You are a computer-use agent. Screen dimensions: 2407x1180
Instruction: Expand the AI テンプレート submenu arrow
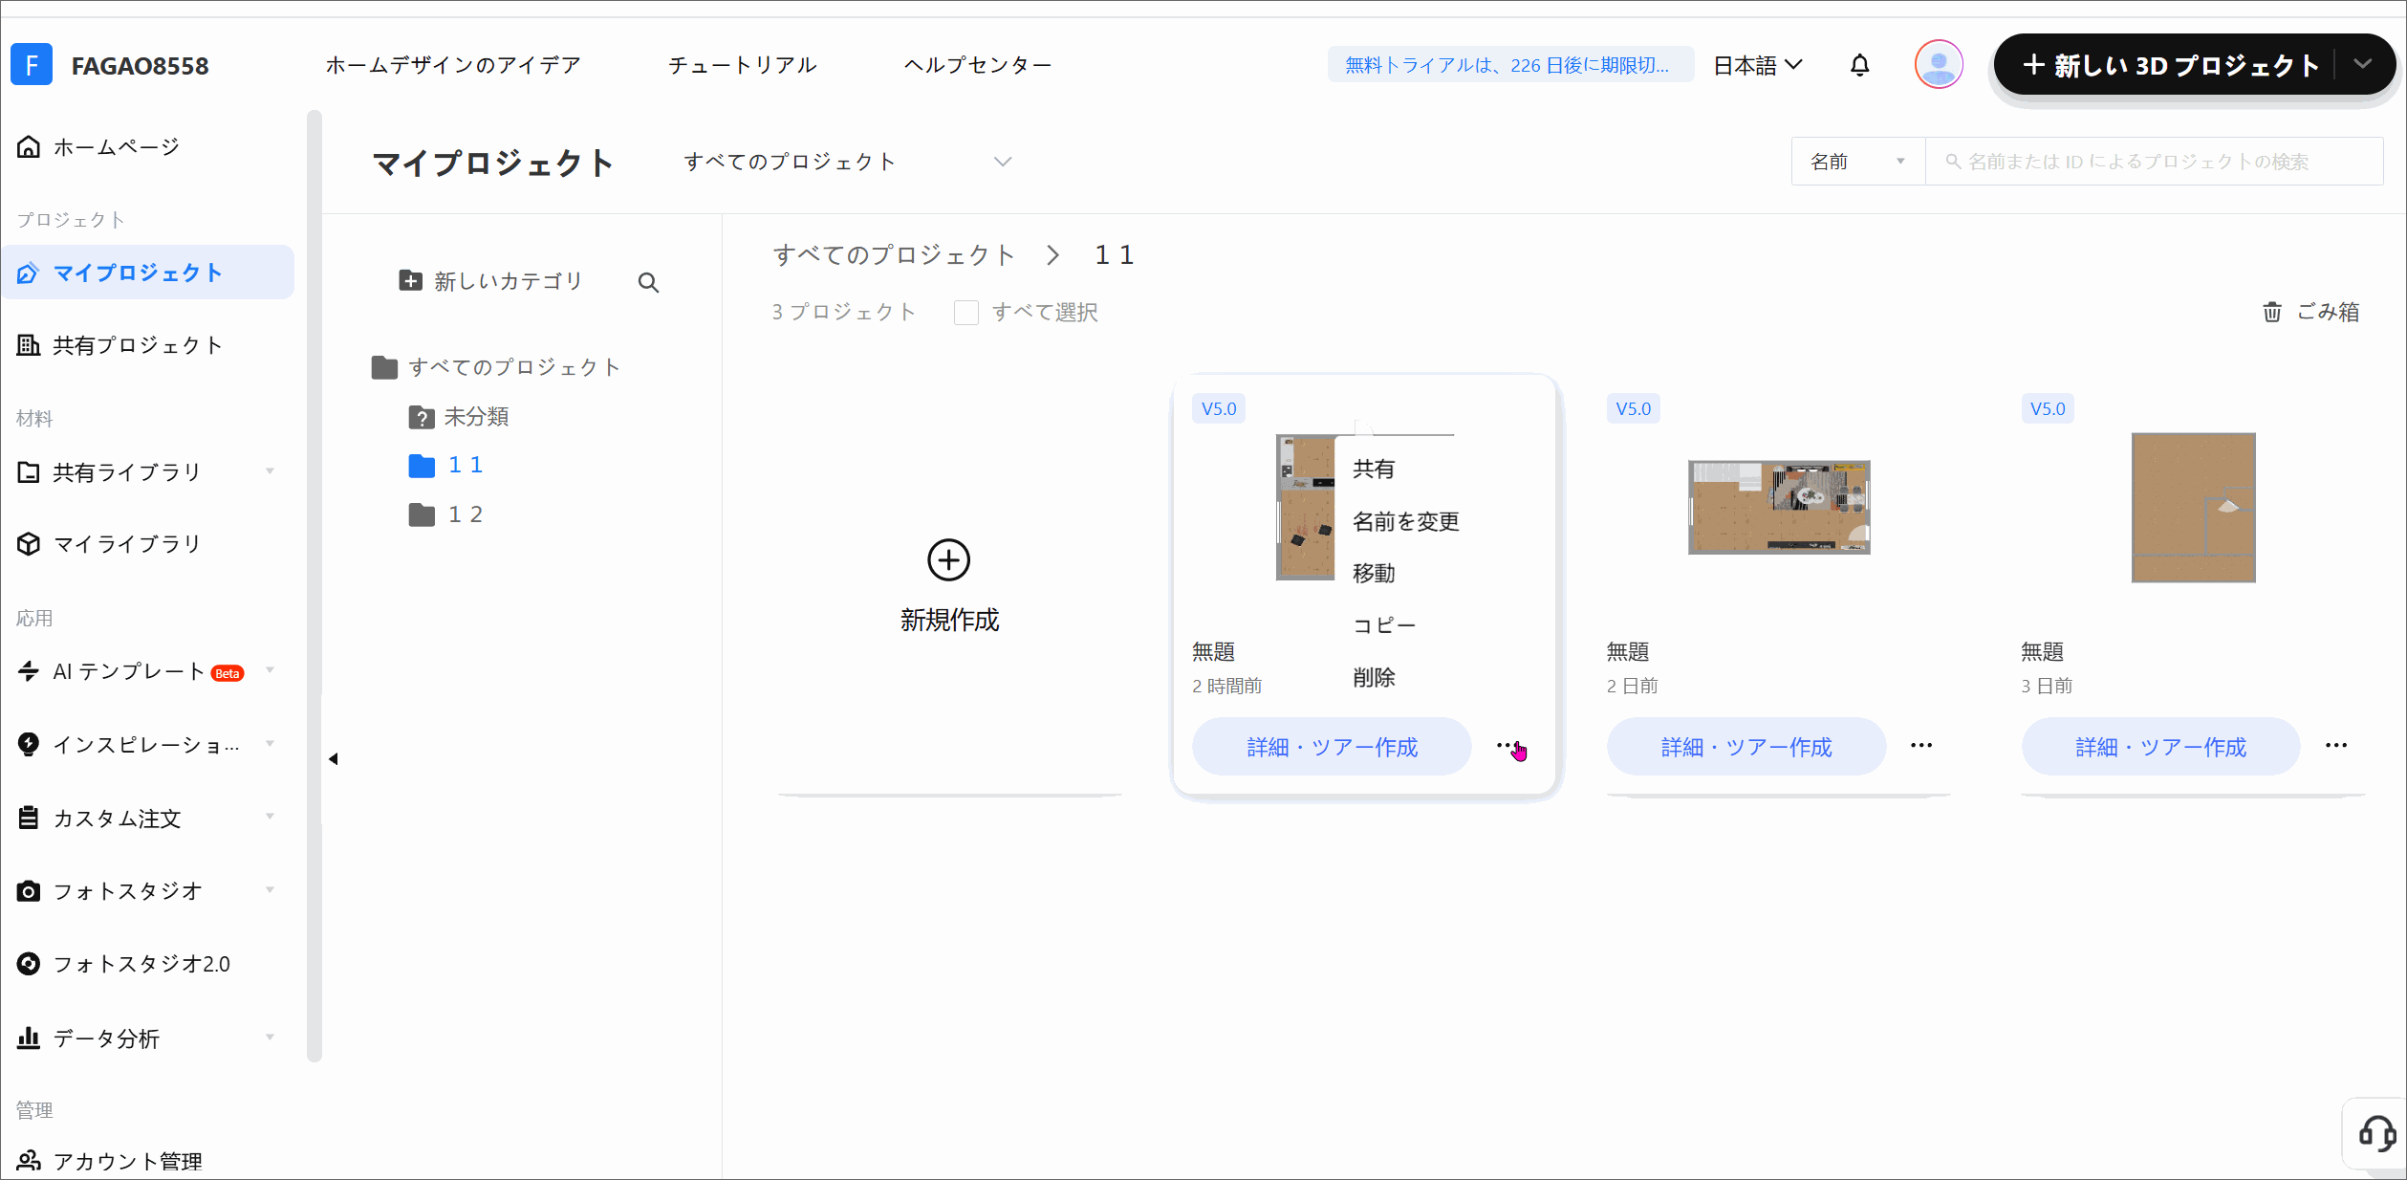[270, 671]
